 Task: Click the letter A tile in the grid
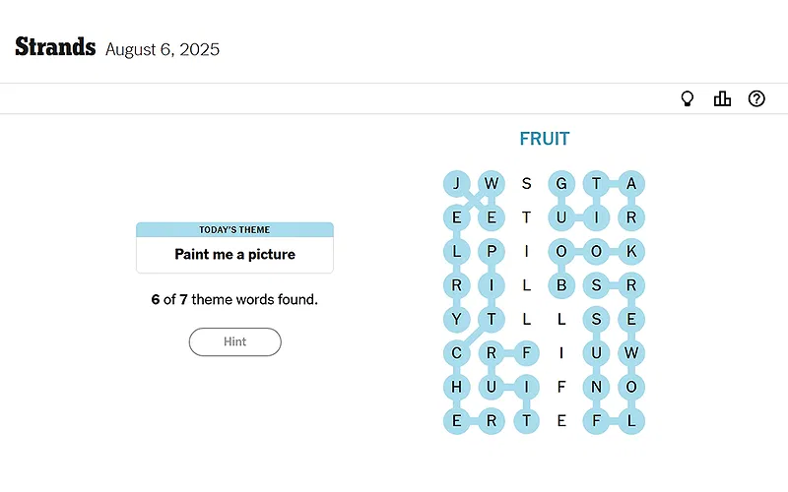pos(631,183)
